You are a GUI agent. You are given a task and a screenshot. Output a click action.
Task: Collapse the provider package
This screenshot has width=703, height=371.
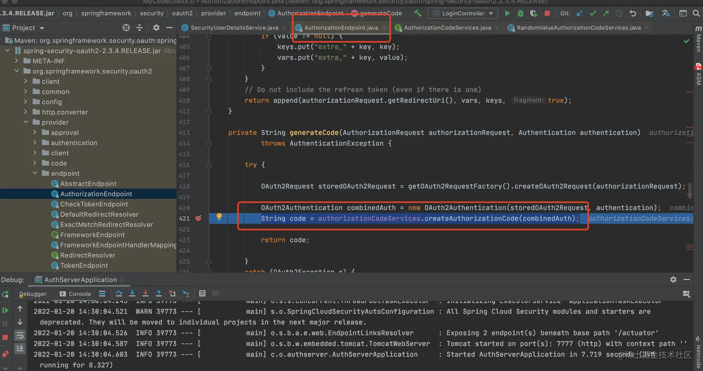26,122
